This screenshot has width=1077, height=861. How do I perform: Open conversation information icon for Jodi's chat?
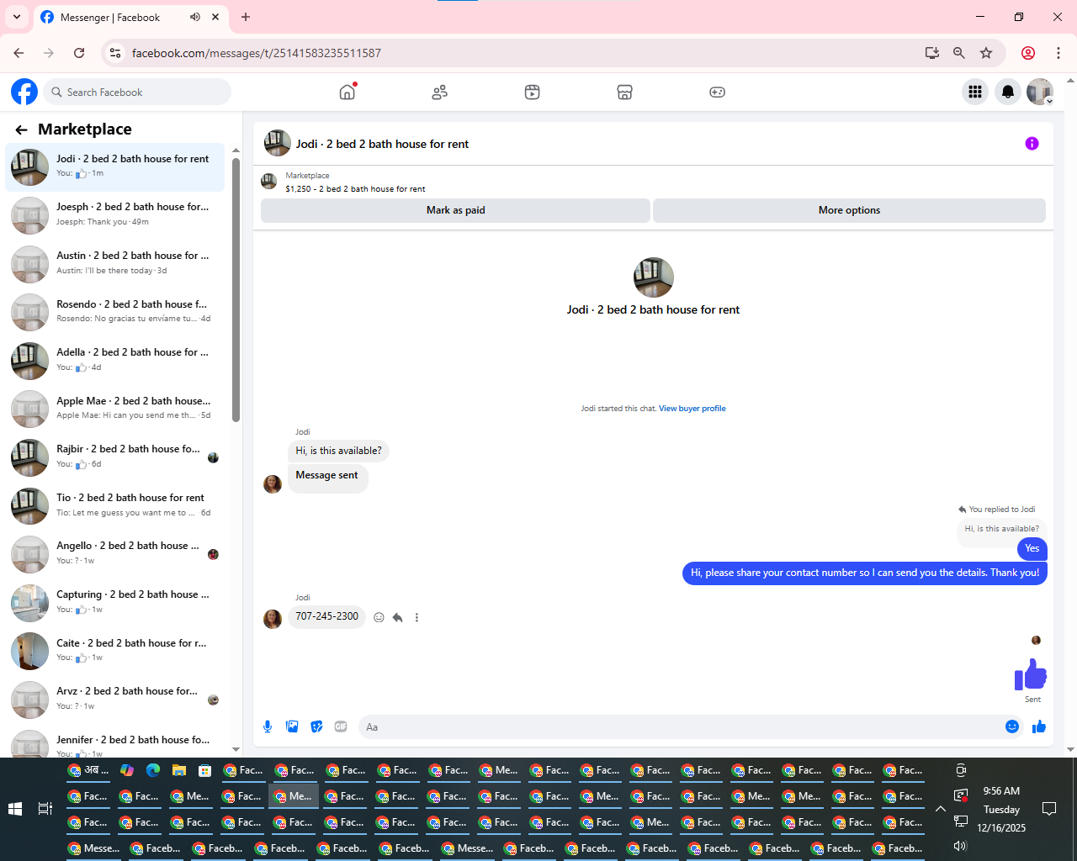1032,144
